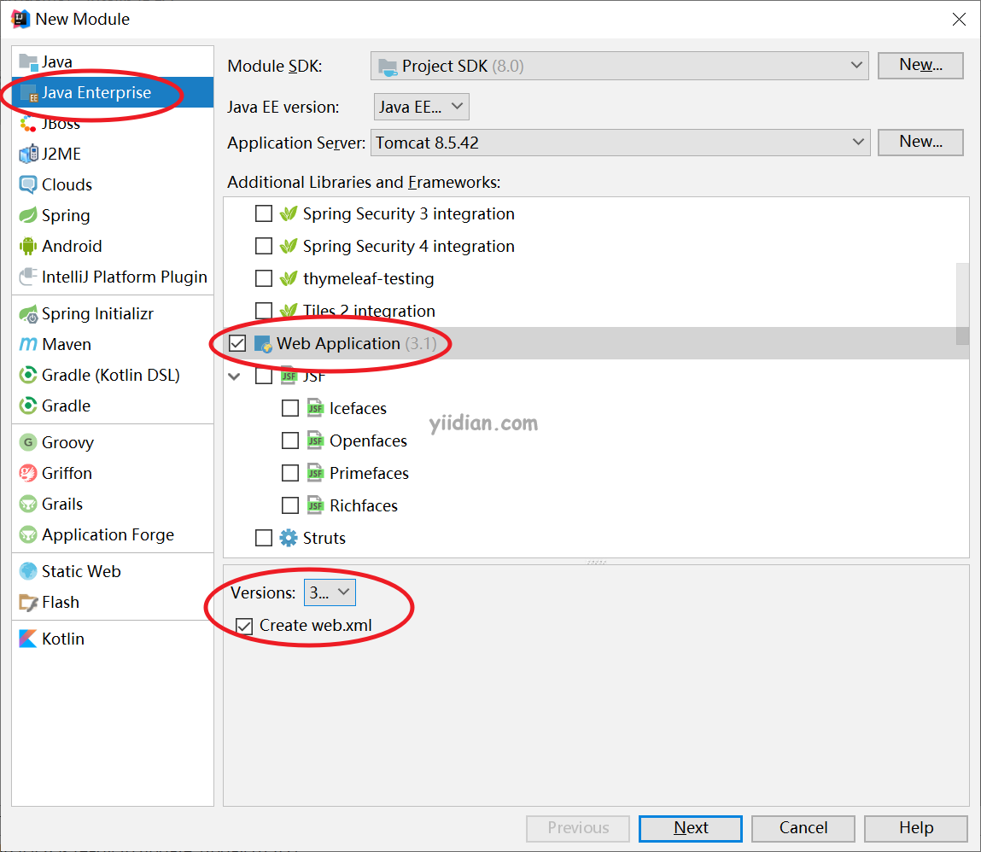The height and width of the screenshot is (852, 981).
Task: Select the Flash folder icon
Action: (x=28, y=602)
